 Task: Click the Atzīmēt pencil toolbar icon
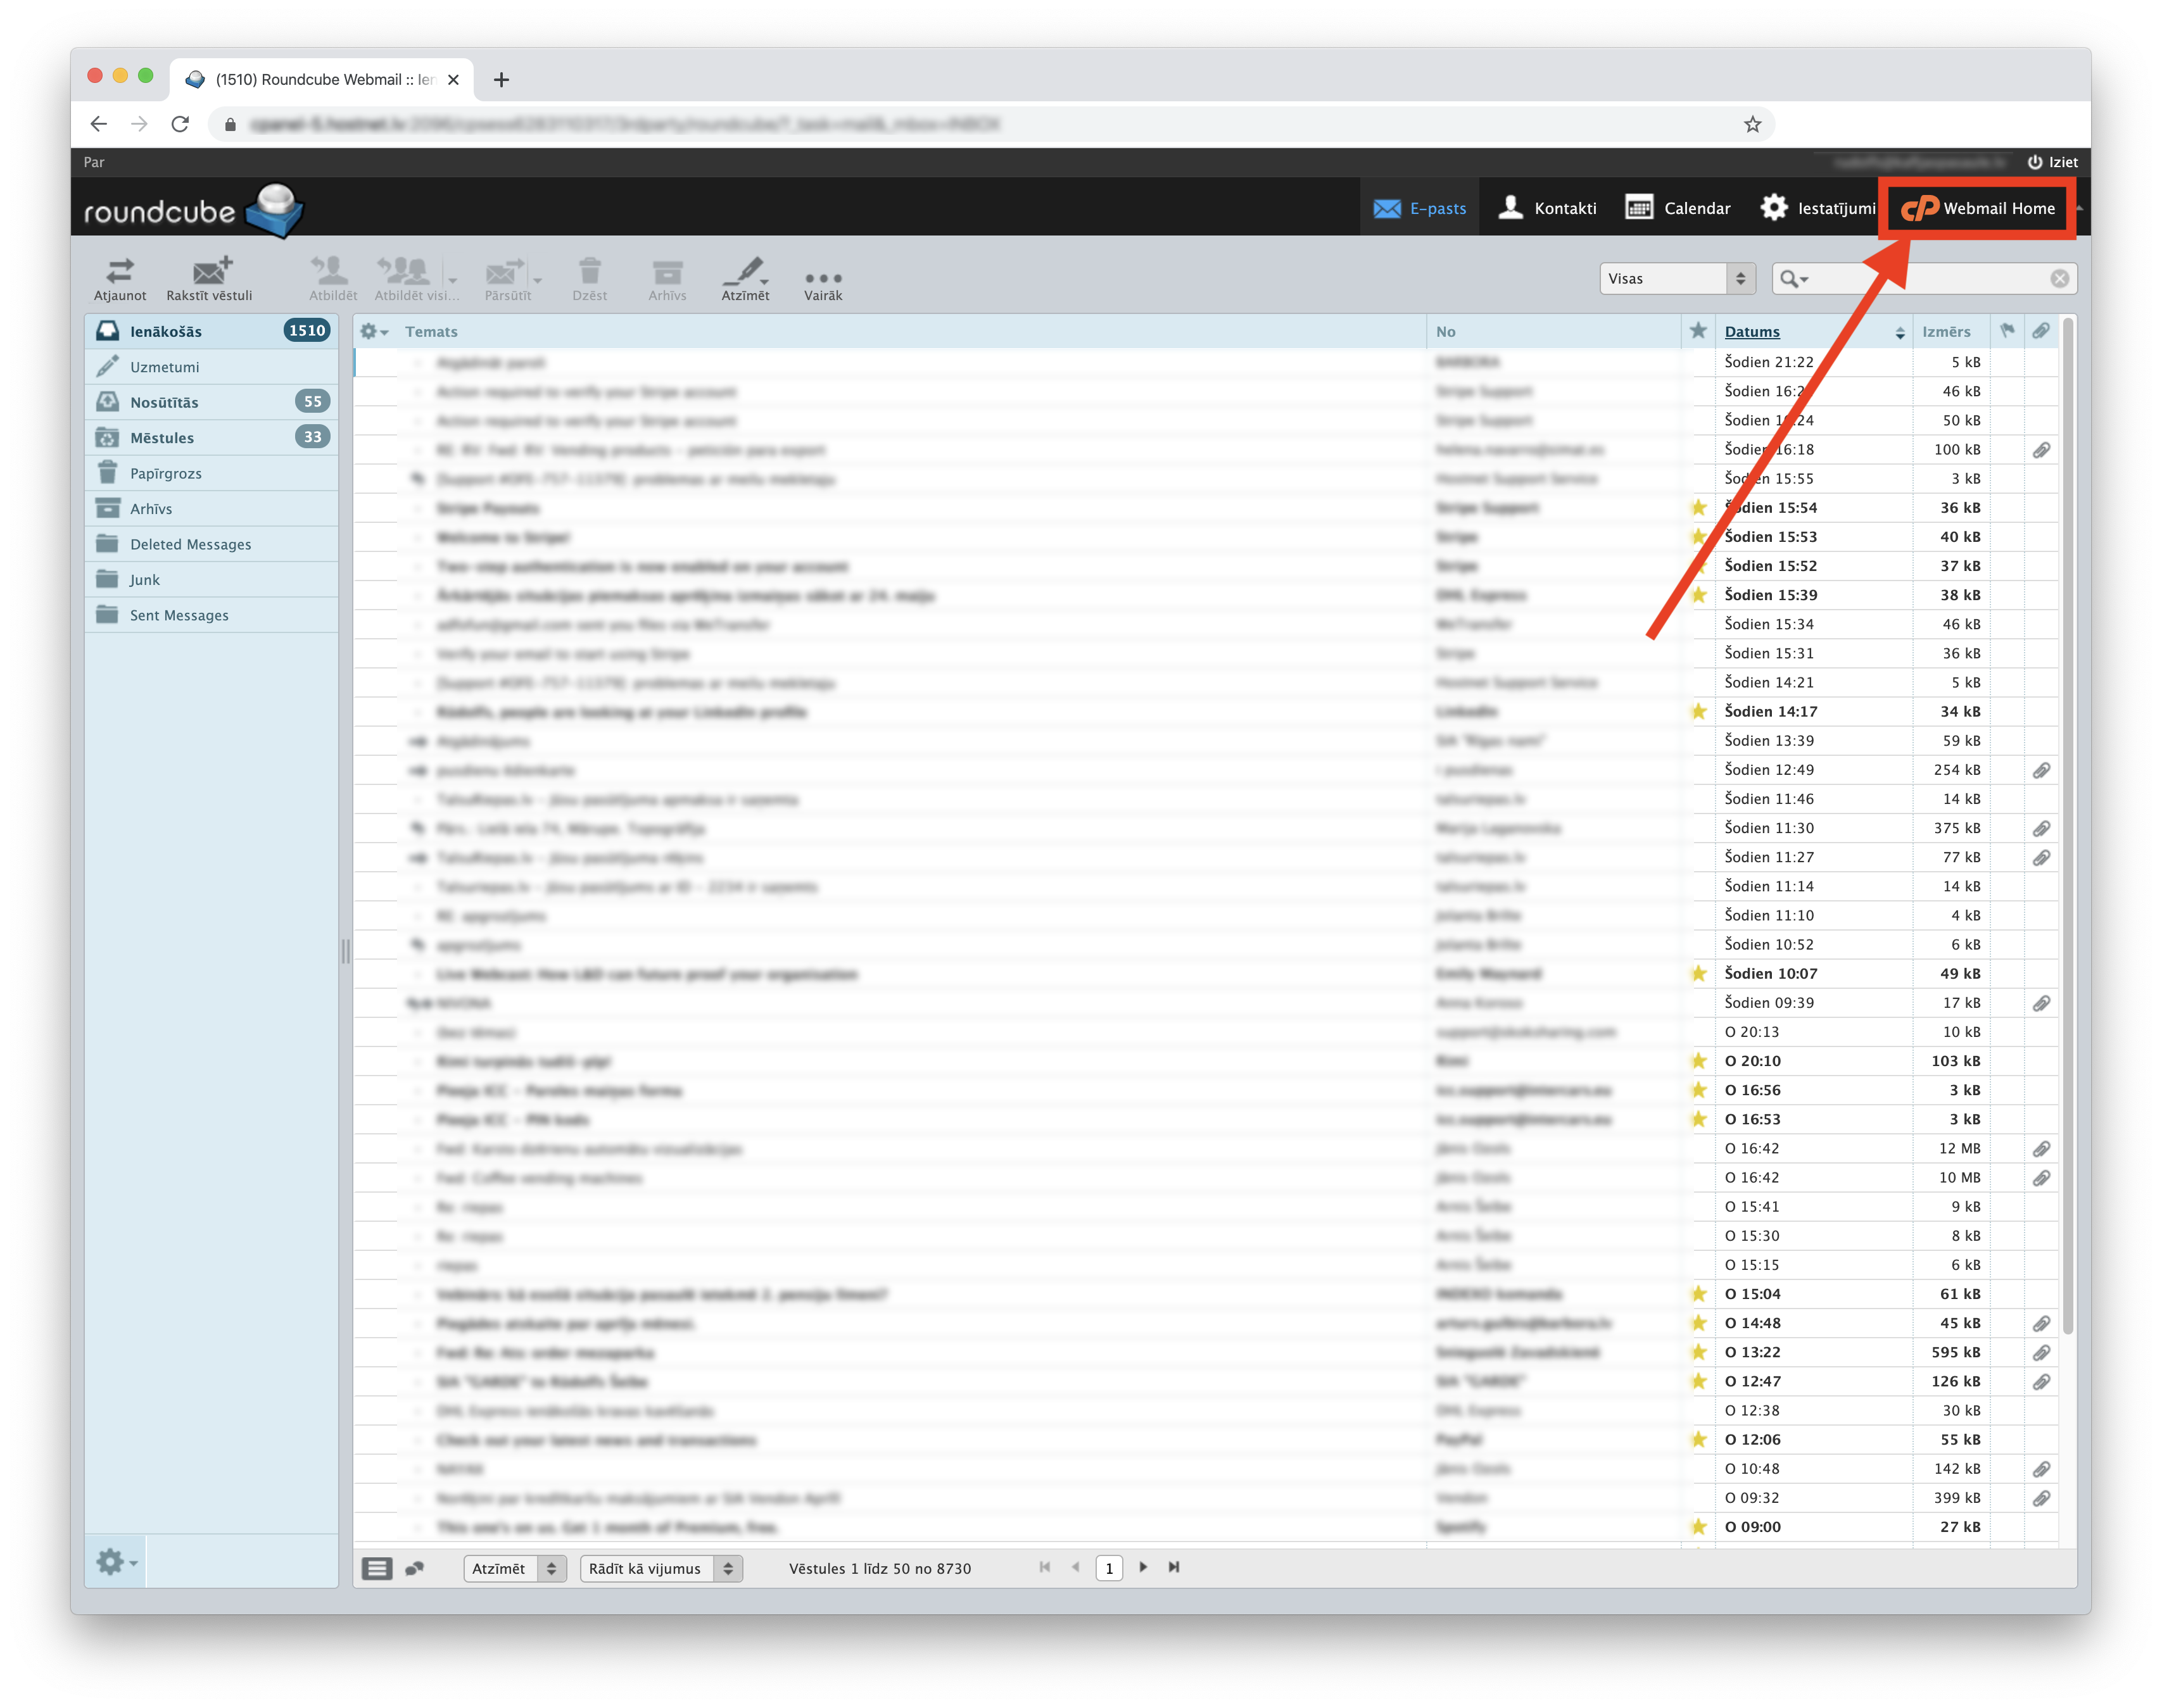click(745, 277)
